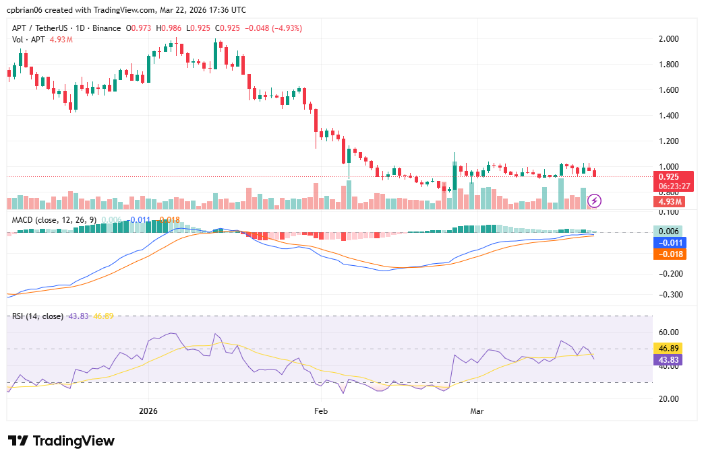The height and width of the screenshot is (461, 704).
Task: Click the 2026 label on time axis
Action: coord(149,410)
